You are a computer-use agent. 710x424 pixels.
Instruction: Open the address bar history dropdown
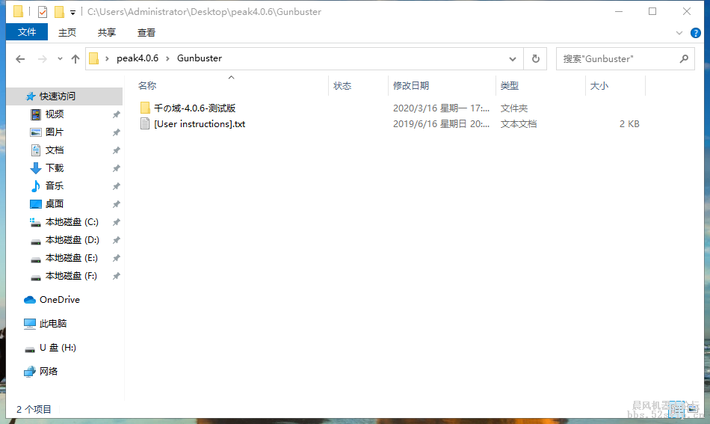513,59
